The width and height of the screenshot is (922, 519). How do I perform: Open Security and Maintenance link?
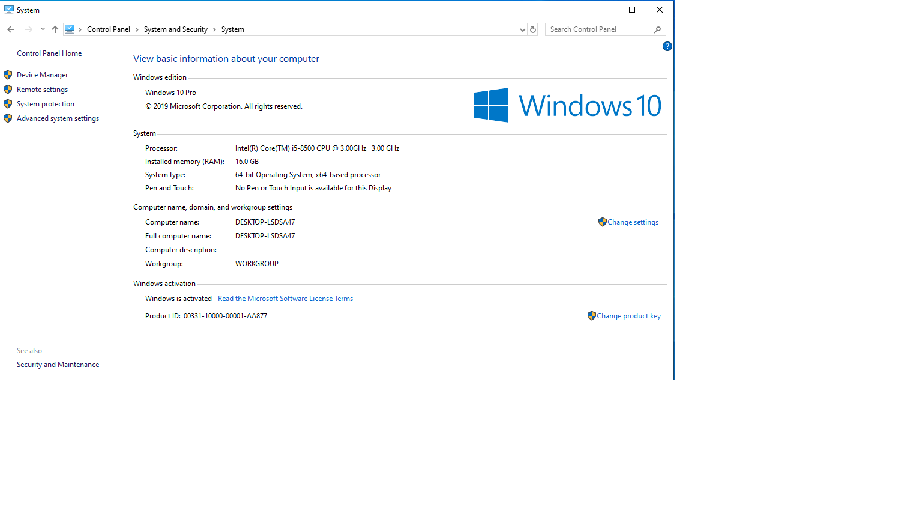pyautogui.click(x=58, y=365)
